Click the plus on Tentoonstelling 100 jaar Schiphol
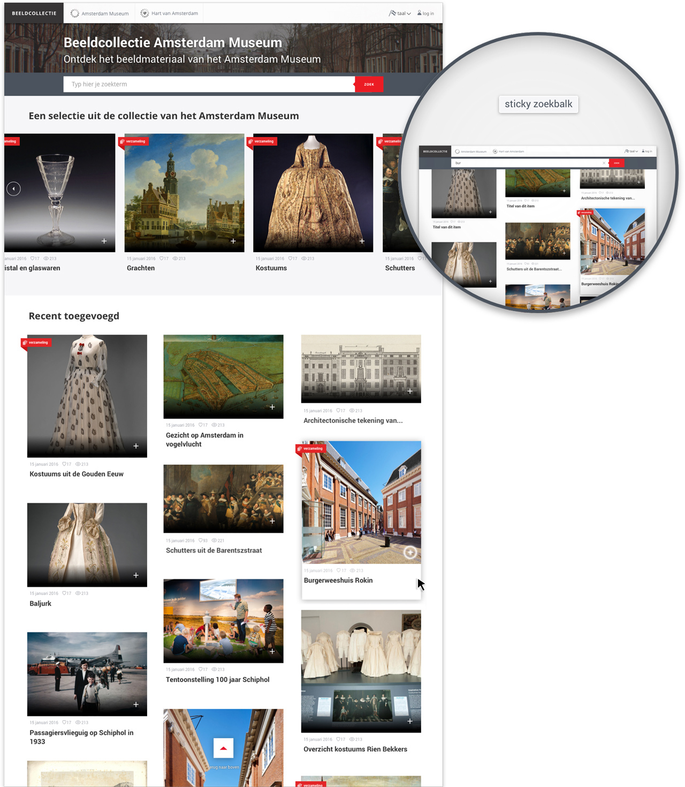The image size is (685, 787). (272, 652)
